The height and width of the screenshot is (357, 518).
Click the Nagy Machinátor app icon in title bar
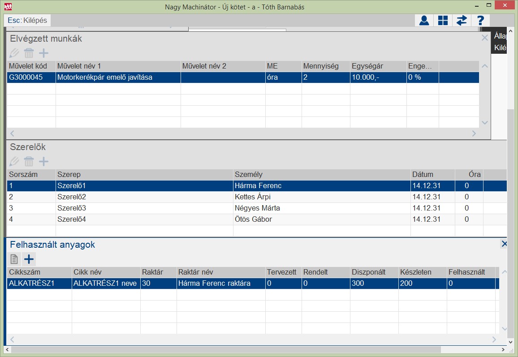[8, 7]
